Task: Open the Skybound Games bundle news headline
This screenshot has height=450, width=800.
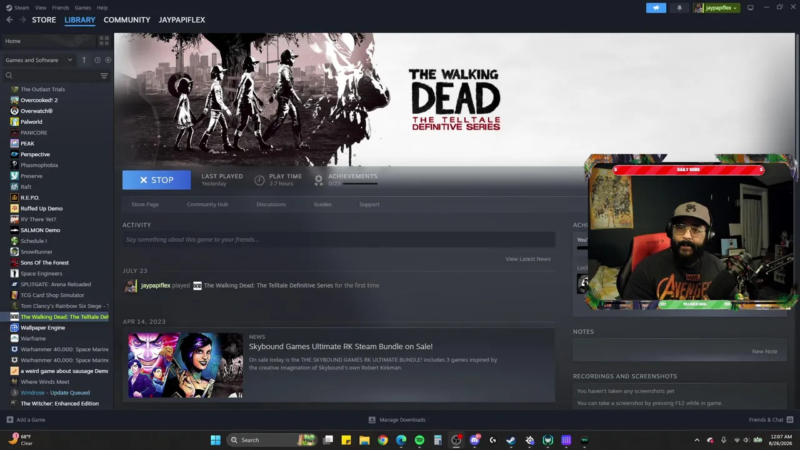Action: pos(341,346)
